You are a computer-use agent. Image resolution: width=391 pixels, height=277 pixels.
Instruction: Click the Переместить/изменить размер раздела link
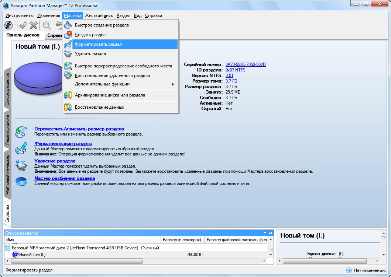[79, 129]
